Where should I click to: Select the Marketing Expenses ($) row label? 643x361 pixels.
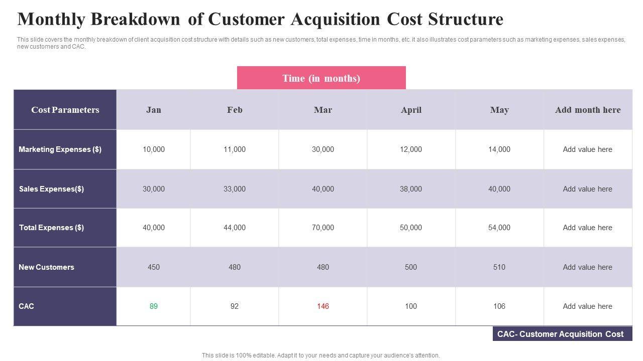point(60,149)
